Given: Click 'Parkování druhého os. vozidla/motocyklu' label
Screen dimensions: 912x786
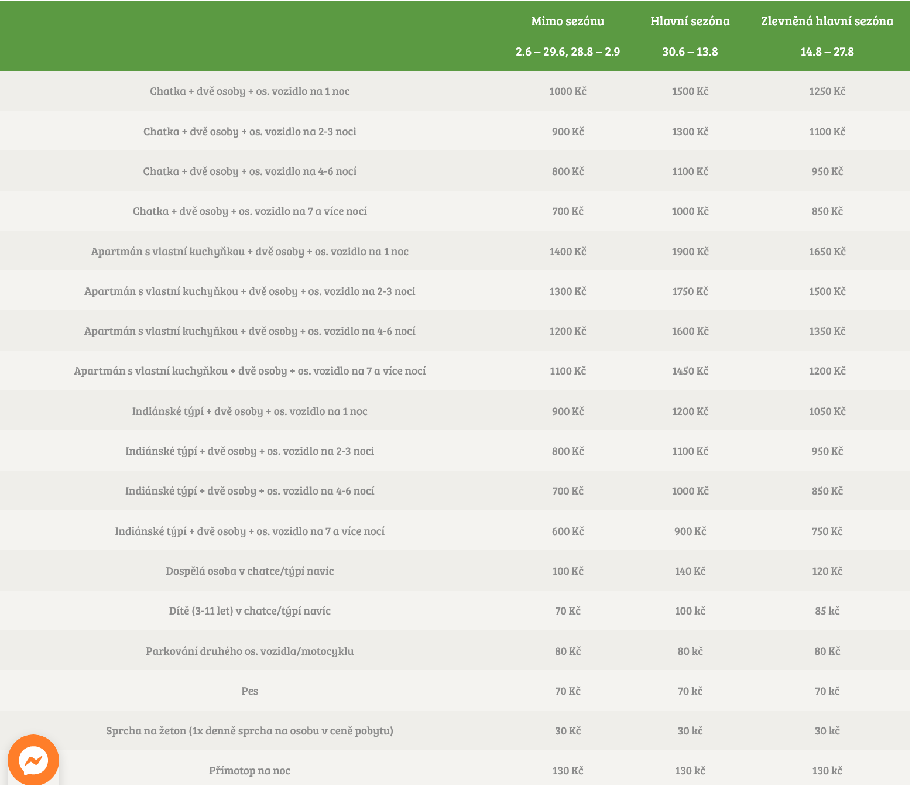Looking at the screenshot, I should pyautogui.click(x=249, y=651).
